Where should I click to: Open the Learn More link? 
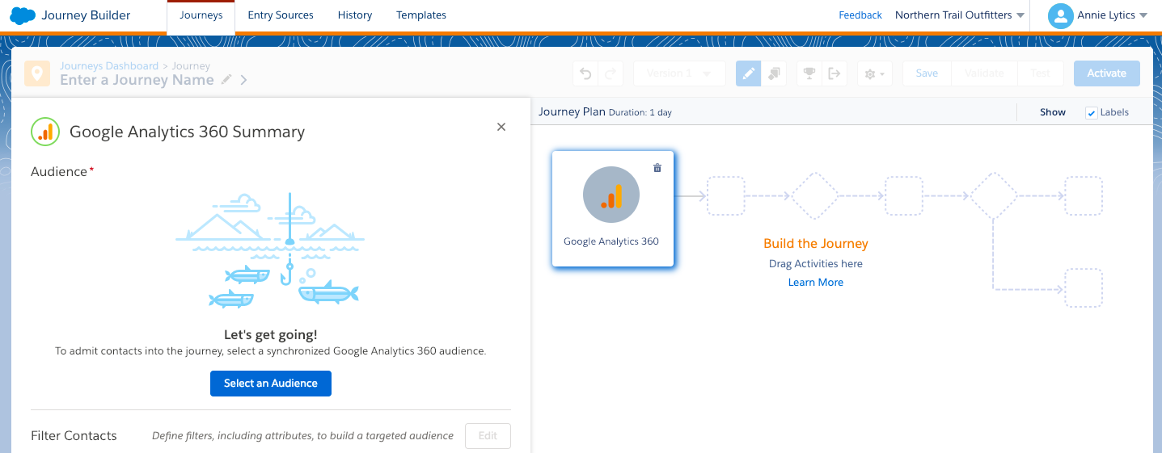click(816, 283)
